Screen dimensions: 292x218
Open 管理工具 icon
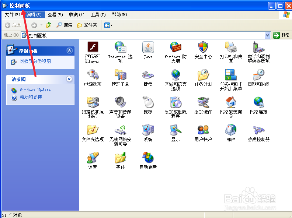[x=120, y=74]
